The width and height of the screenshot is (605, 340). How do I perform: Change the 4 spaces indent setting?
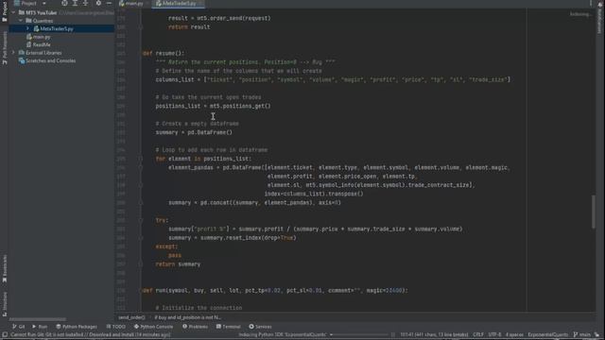pyautogui.click(x=514, y=334)
